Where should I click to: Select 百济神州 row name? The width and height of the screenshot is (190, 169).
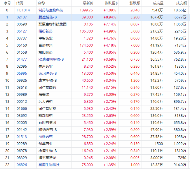pos(46,45)
